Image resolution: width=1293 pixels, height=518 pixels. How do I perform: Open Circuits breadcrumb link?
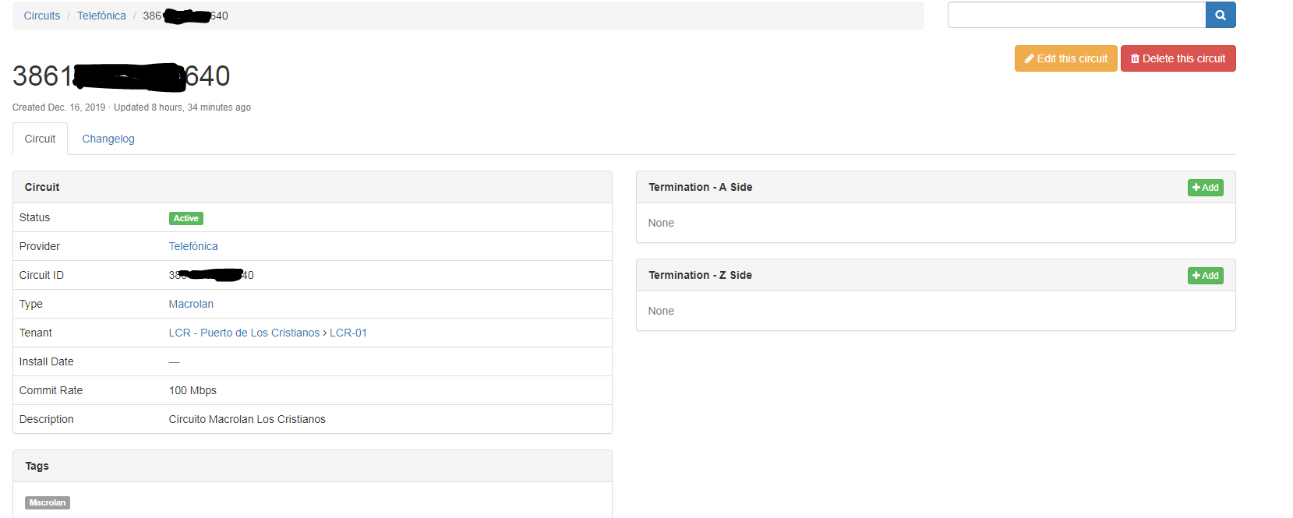42,16
